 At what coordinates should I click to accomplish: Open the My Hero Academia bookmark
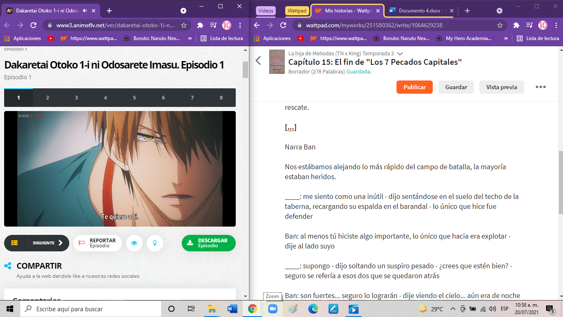click(464, 38)
